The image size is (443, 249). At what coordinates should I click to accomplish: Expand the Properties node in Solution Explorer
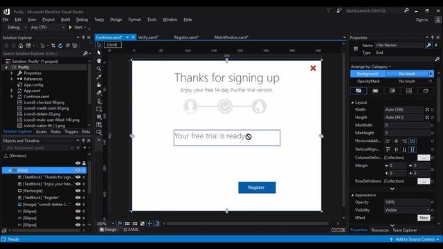[12, 73]
